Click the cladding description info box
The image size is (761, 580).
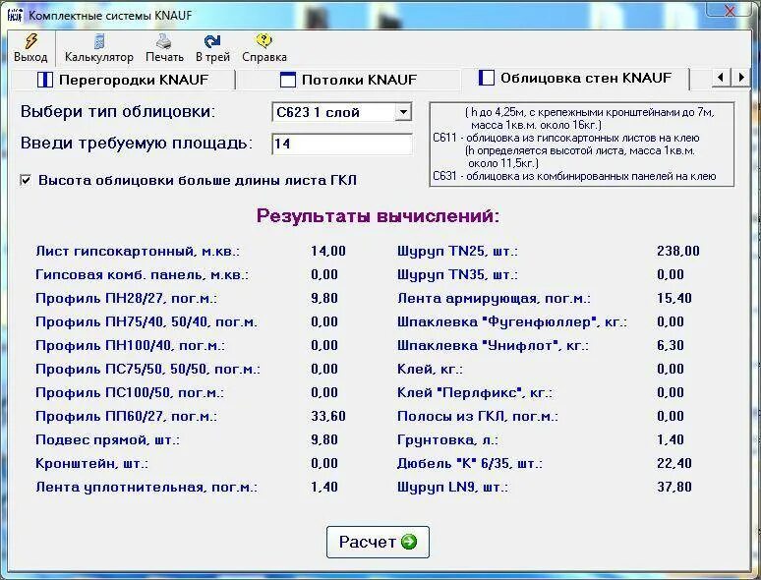click(582, 145)
